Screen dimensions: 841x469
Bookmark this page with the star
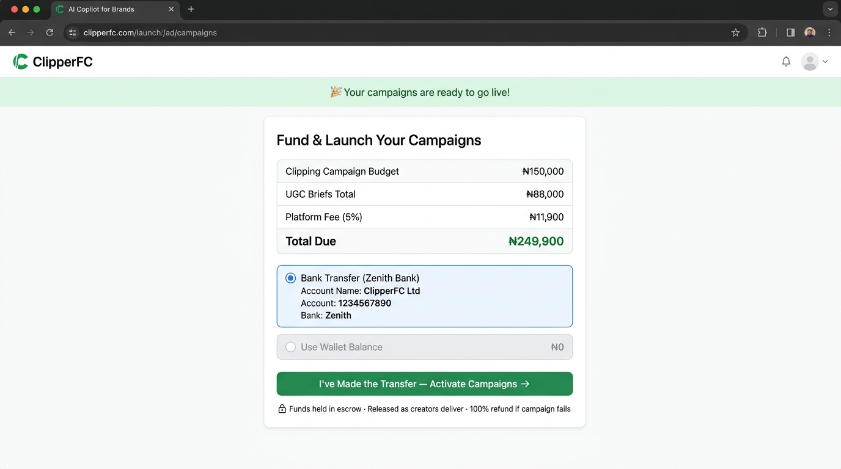(x=735, y=32)
